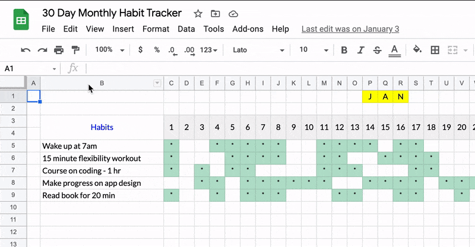Screen dimensions: 475x247
Task: Toggle bold formatting
Action: click(344, 50)
